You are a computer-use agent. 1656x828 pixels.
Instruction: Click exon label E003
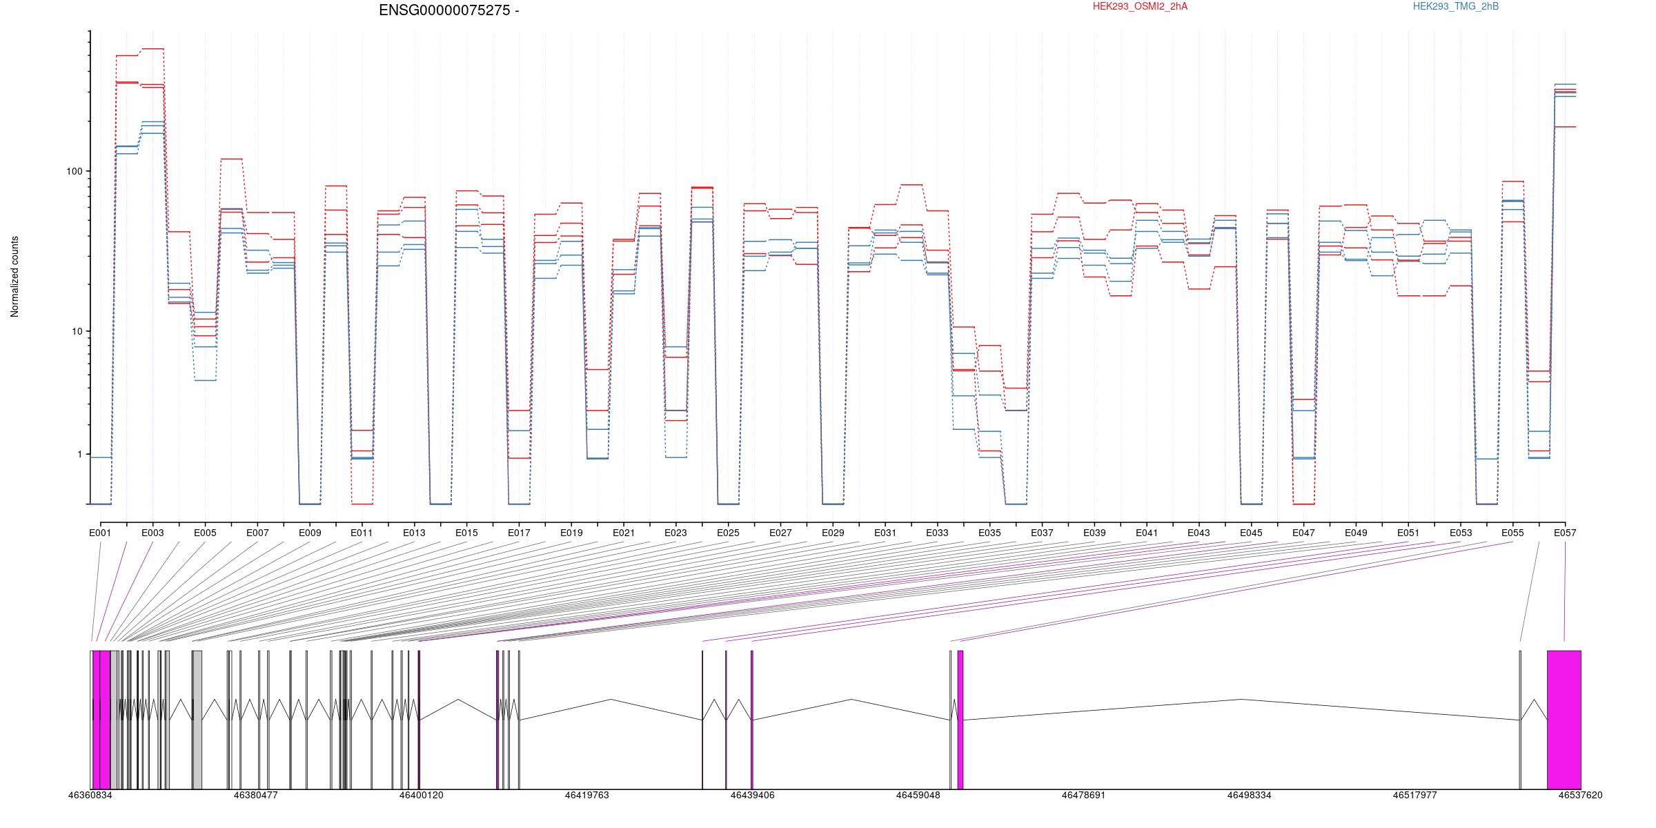click(x=152, y=533)
